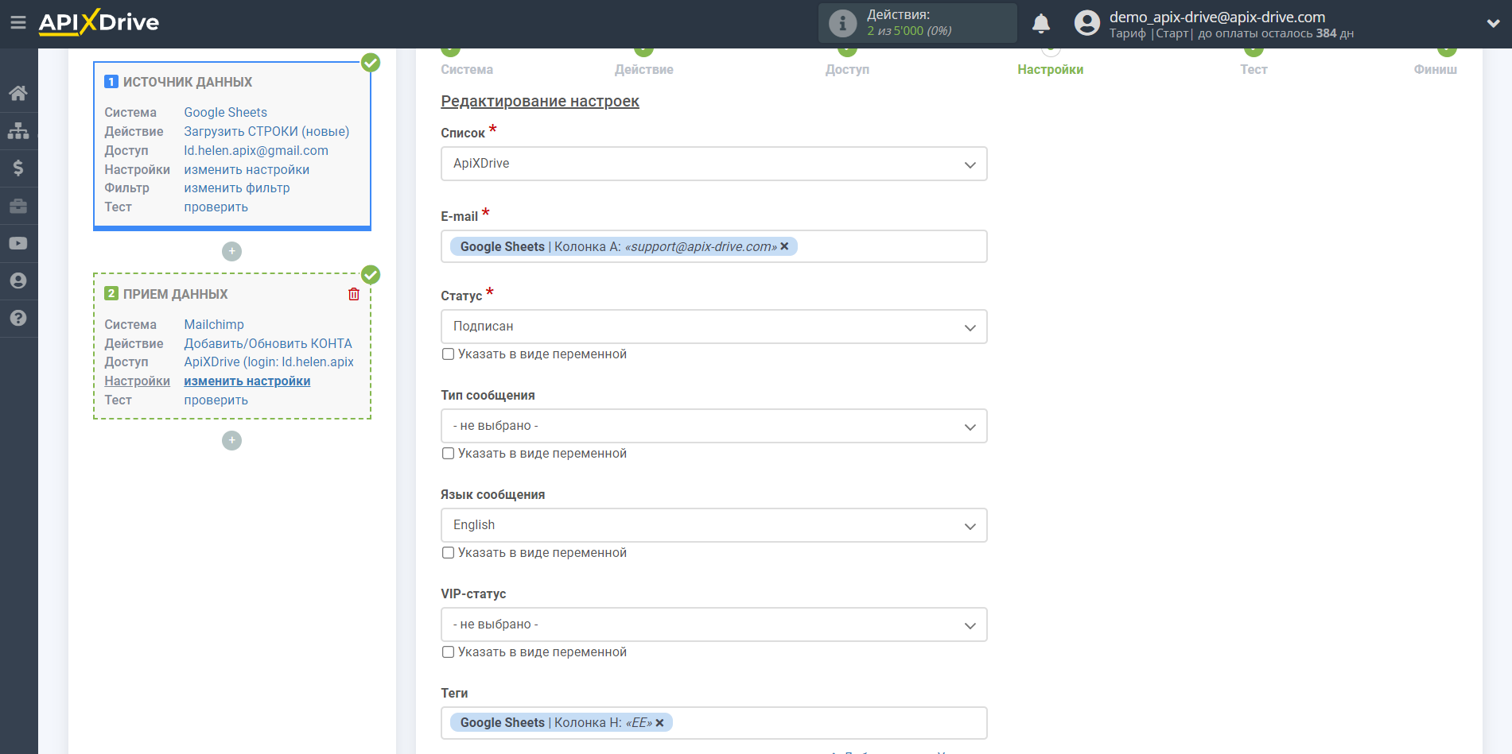Enable variable for Тип сообщения field
Screen dimensions: 1512x754
[449, 454]
